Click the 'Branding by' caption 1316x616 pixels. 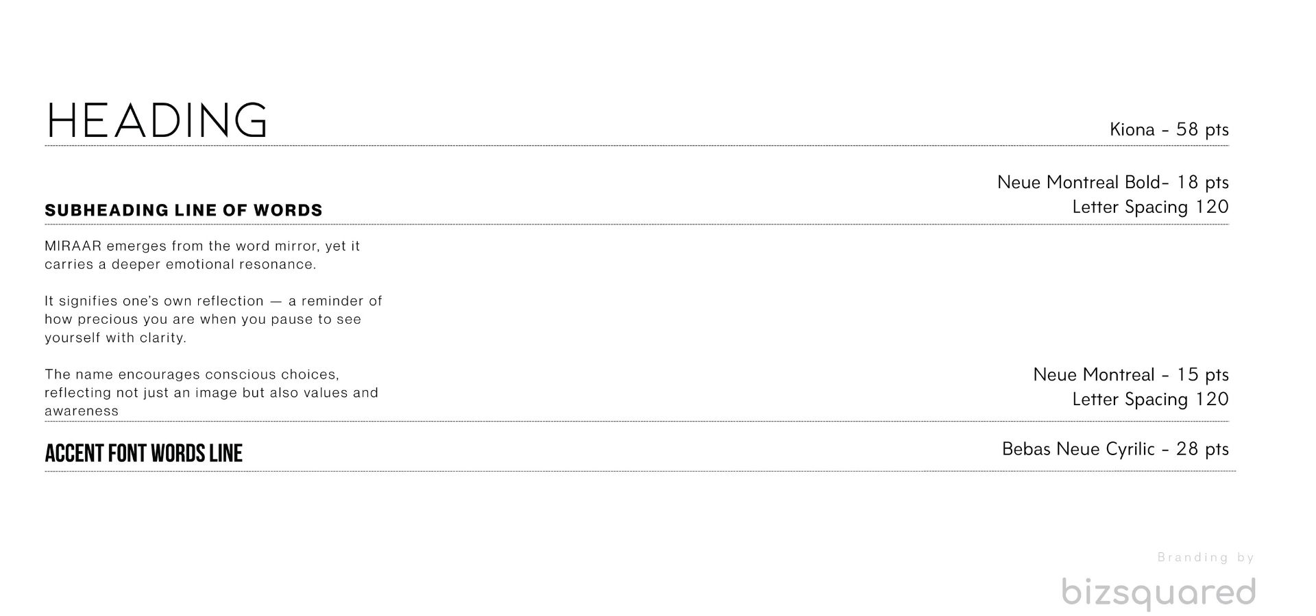(x=1206, y=557)
